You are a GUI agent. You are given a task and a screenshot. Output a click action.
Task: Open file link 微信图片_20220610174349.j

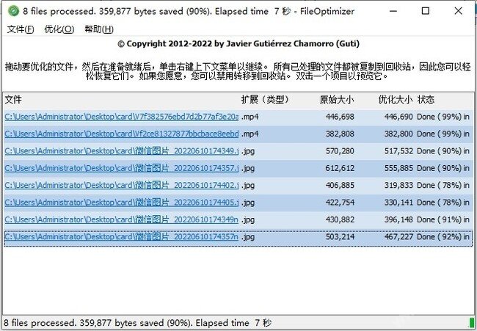122,151
